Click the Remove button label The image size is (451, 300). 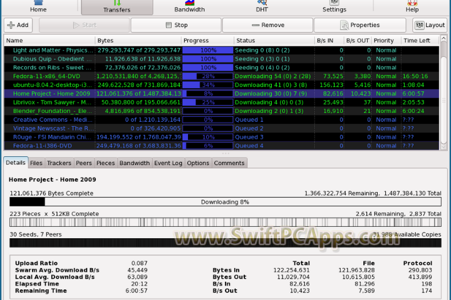pyautogui.click(x=272, y=25)
